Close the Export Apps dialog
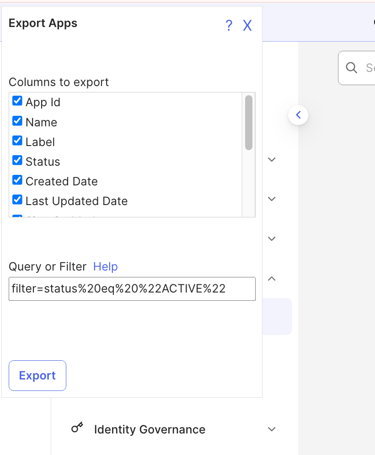The width and height of the screenshot is (375, 455). click(247, 26)
